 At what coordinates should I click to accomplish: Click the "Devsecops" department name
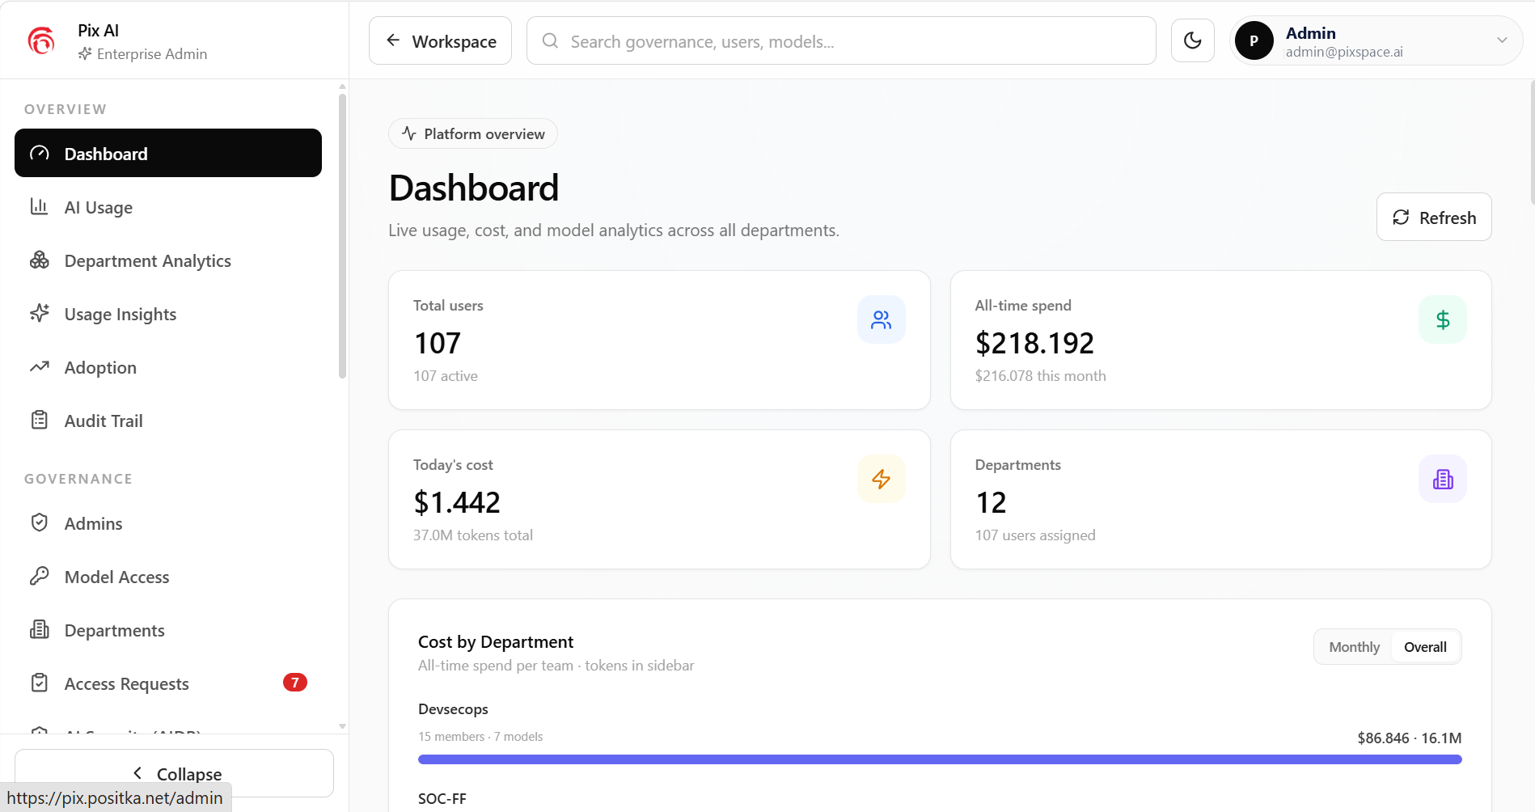[x=453, y=709]
